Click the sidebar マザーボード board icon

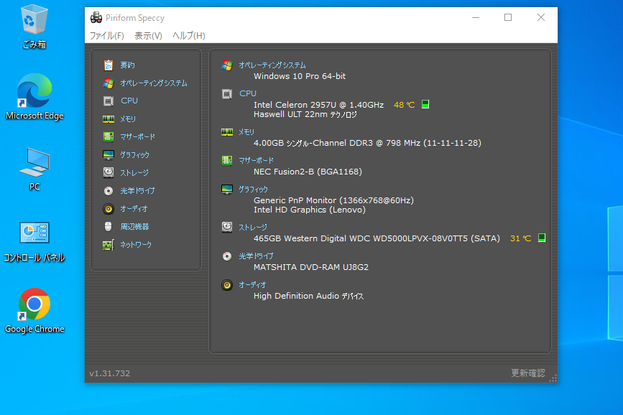(x=109, y=137)
